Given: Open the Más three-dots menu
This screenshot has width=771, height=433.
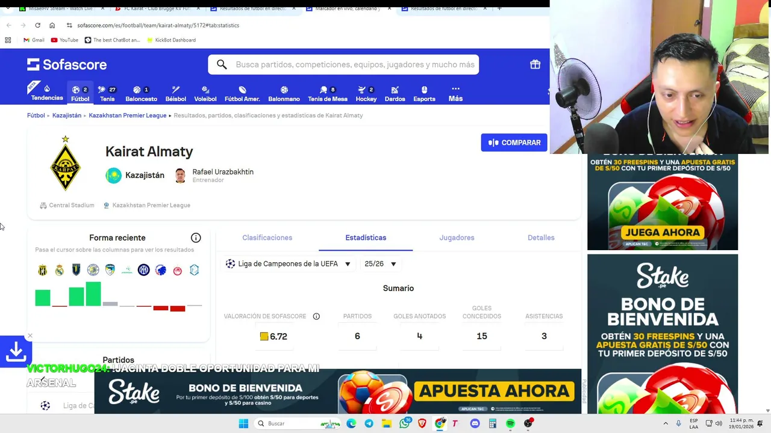Looking at the screenshot, I should pyautogui.click(x=455, y=93).
